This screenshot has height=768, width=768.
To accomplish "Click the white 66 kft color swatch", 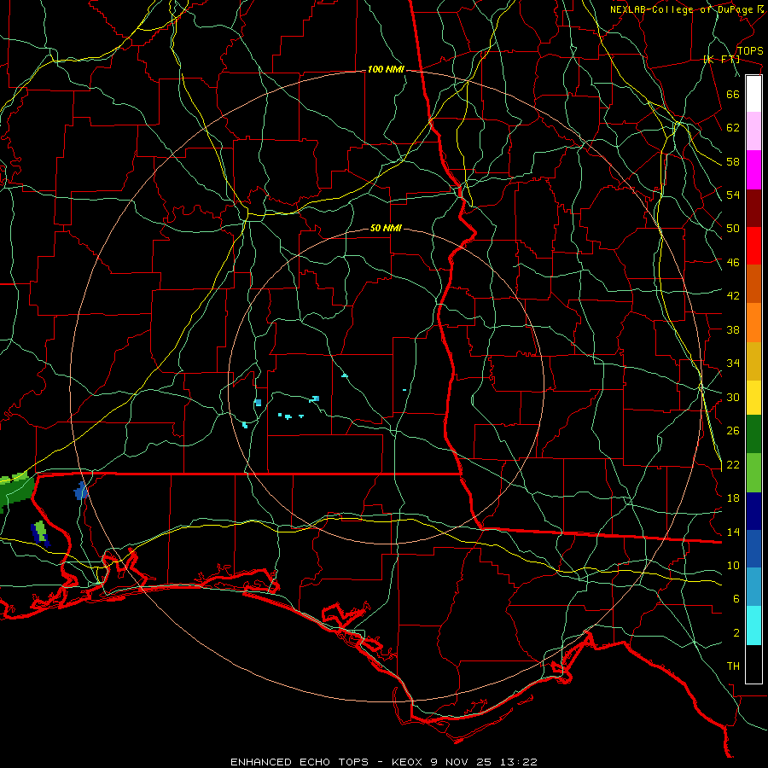I will pos(753,94).
